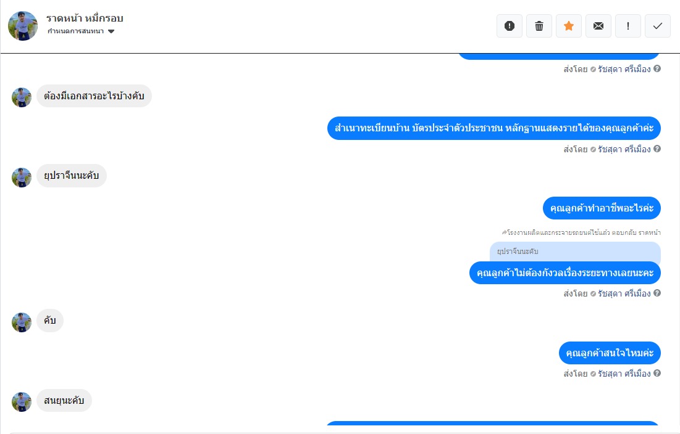This screenshot has height=434, width=680.
Task: Click the คุณลูกค้าทำอาชีพอะไรค่ะ message bubble
Action: 602,208
